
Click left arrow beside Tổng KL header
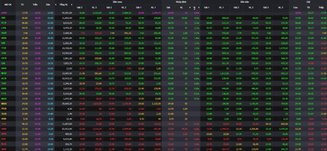(56, 5)
